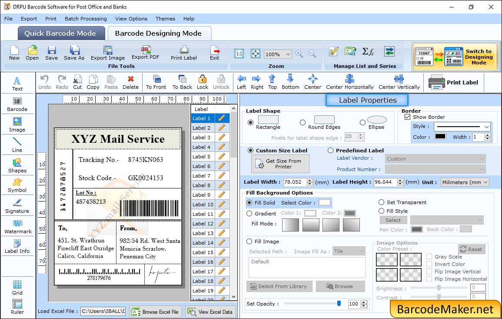This screenshot has width=502, height=319.
Task: Bring object To Front
Action: pyautogui.click(x=156, y=82)
